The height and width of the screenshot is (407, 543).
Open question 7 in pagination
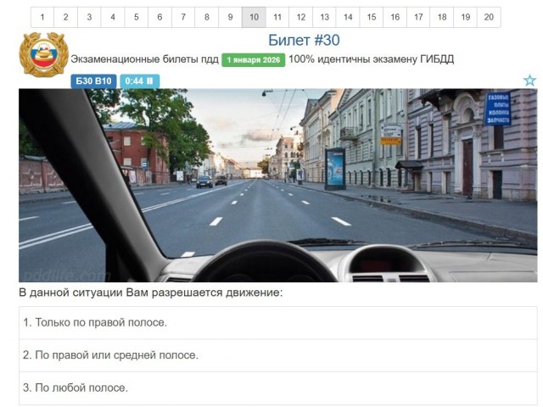tap(183, 17)
